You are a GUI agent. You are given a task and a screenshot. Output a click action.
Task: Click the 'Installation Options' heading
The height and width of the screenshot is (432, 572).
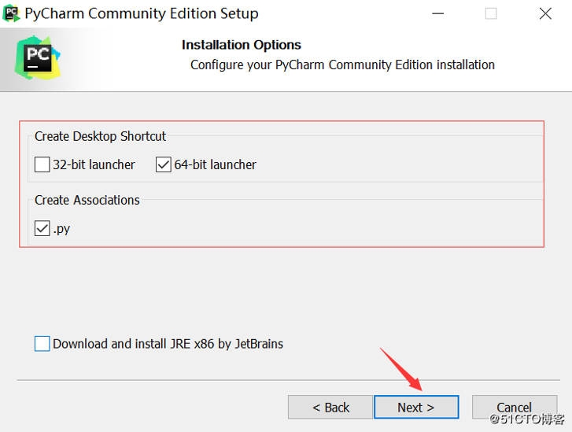[242, 45]
